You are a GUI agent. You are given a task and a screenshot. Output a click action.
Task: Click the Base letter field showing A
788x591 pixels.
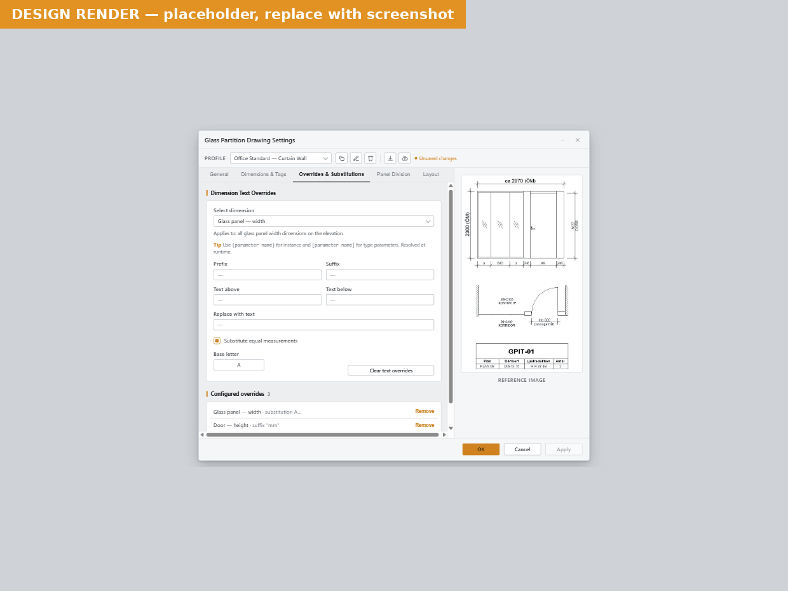point(239,365)
